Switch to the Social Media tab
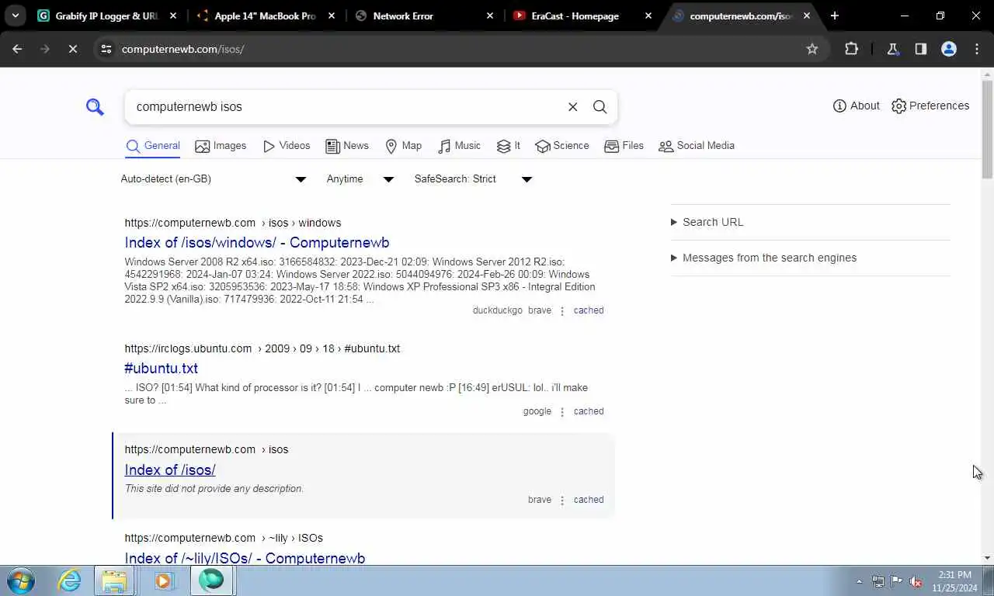The width and height of the screenshot is (994, 596). [697, 146]
